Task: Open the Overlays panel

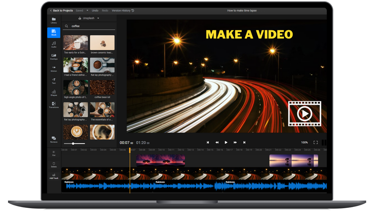Action: 54,57
